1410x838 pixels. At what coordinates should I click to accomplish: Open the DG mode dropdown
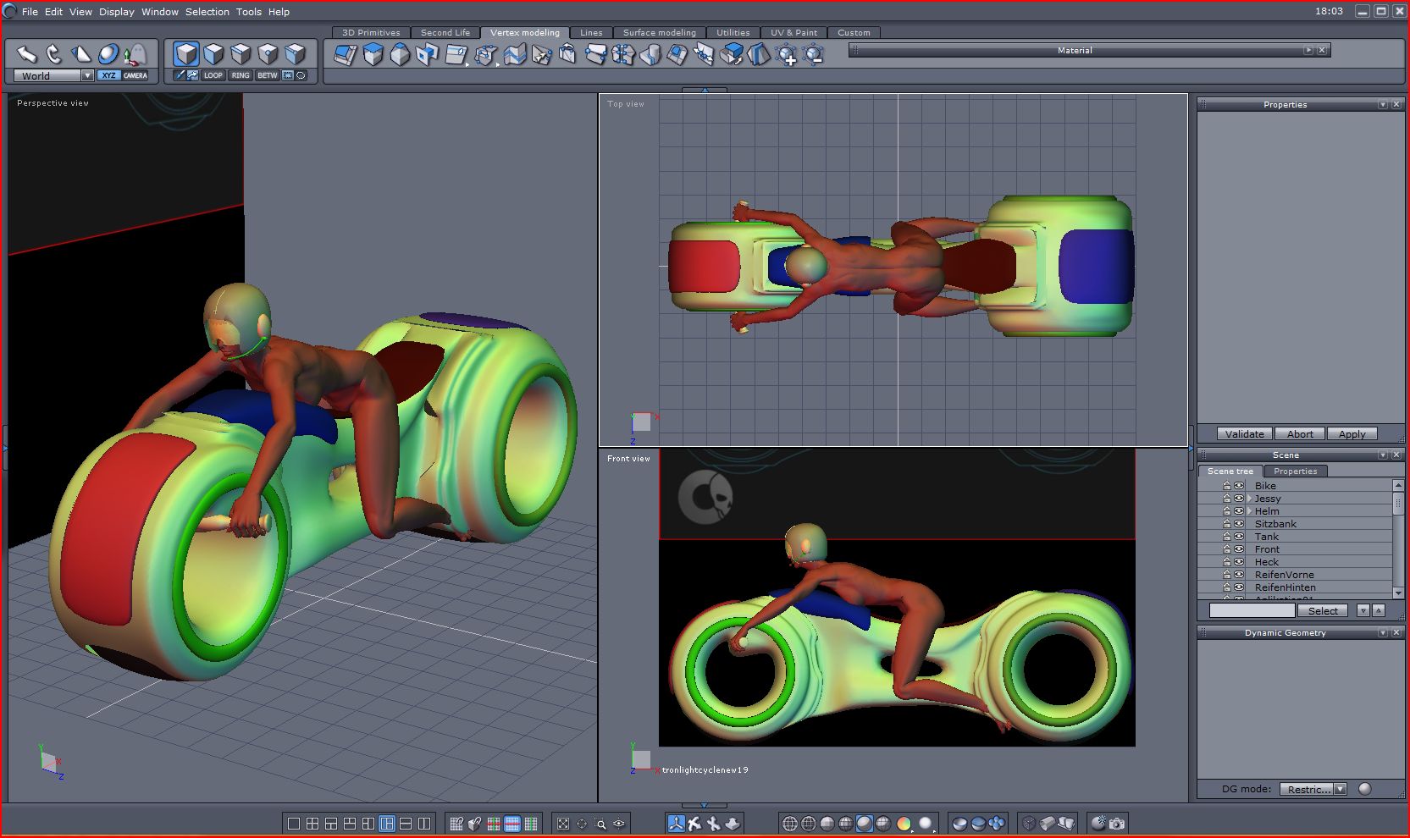[x=1340, y=789]
